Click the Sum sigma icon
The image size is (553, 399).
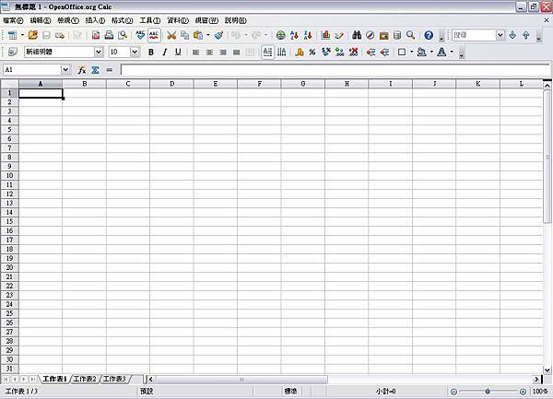point(95,70)
